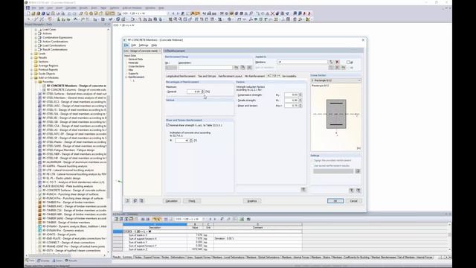Click the RF-KAPPA module icon in the navigator
The height and width of the screenshot is (268, 476).
pos(39,166)
